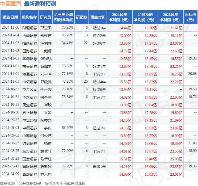Select the 华创证券 institution cell
The height and width of the screenshot is (186, 198).
tap(30, 59)
